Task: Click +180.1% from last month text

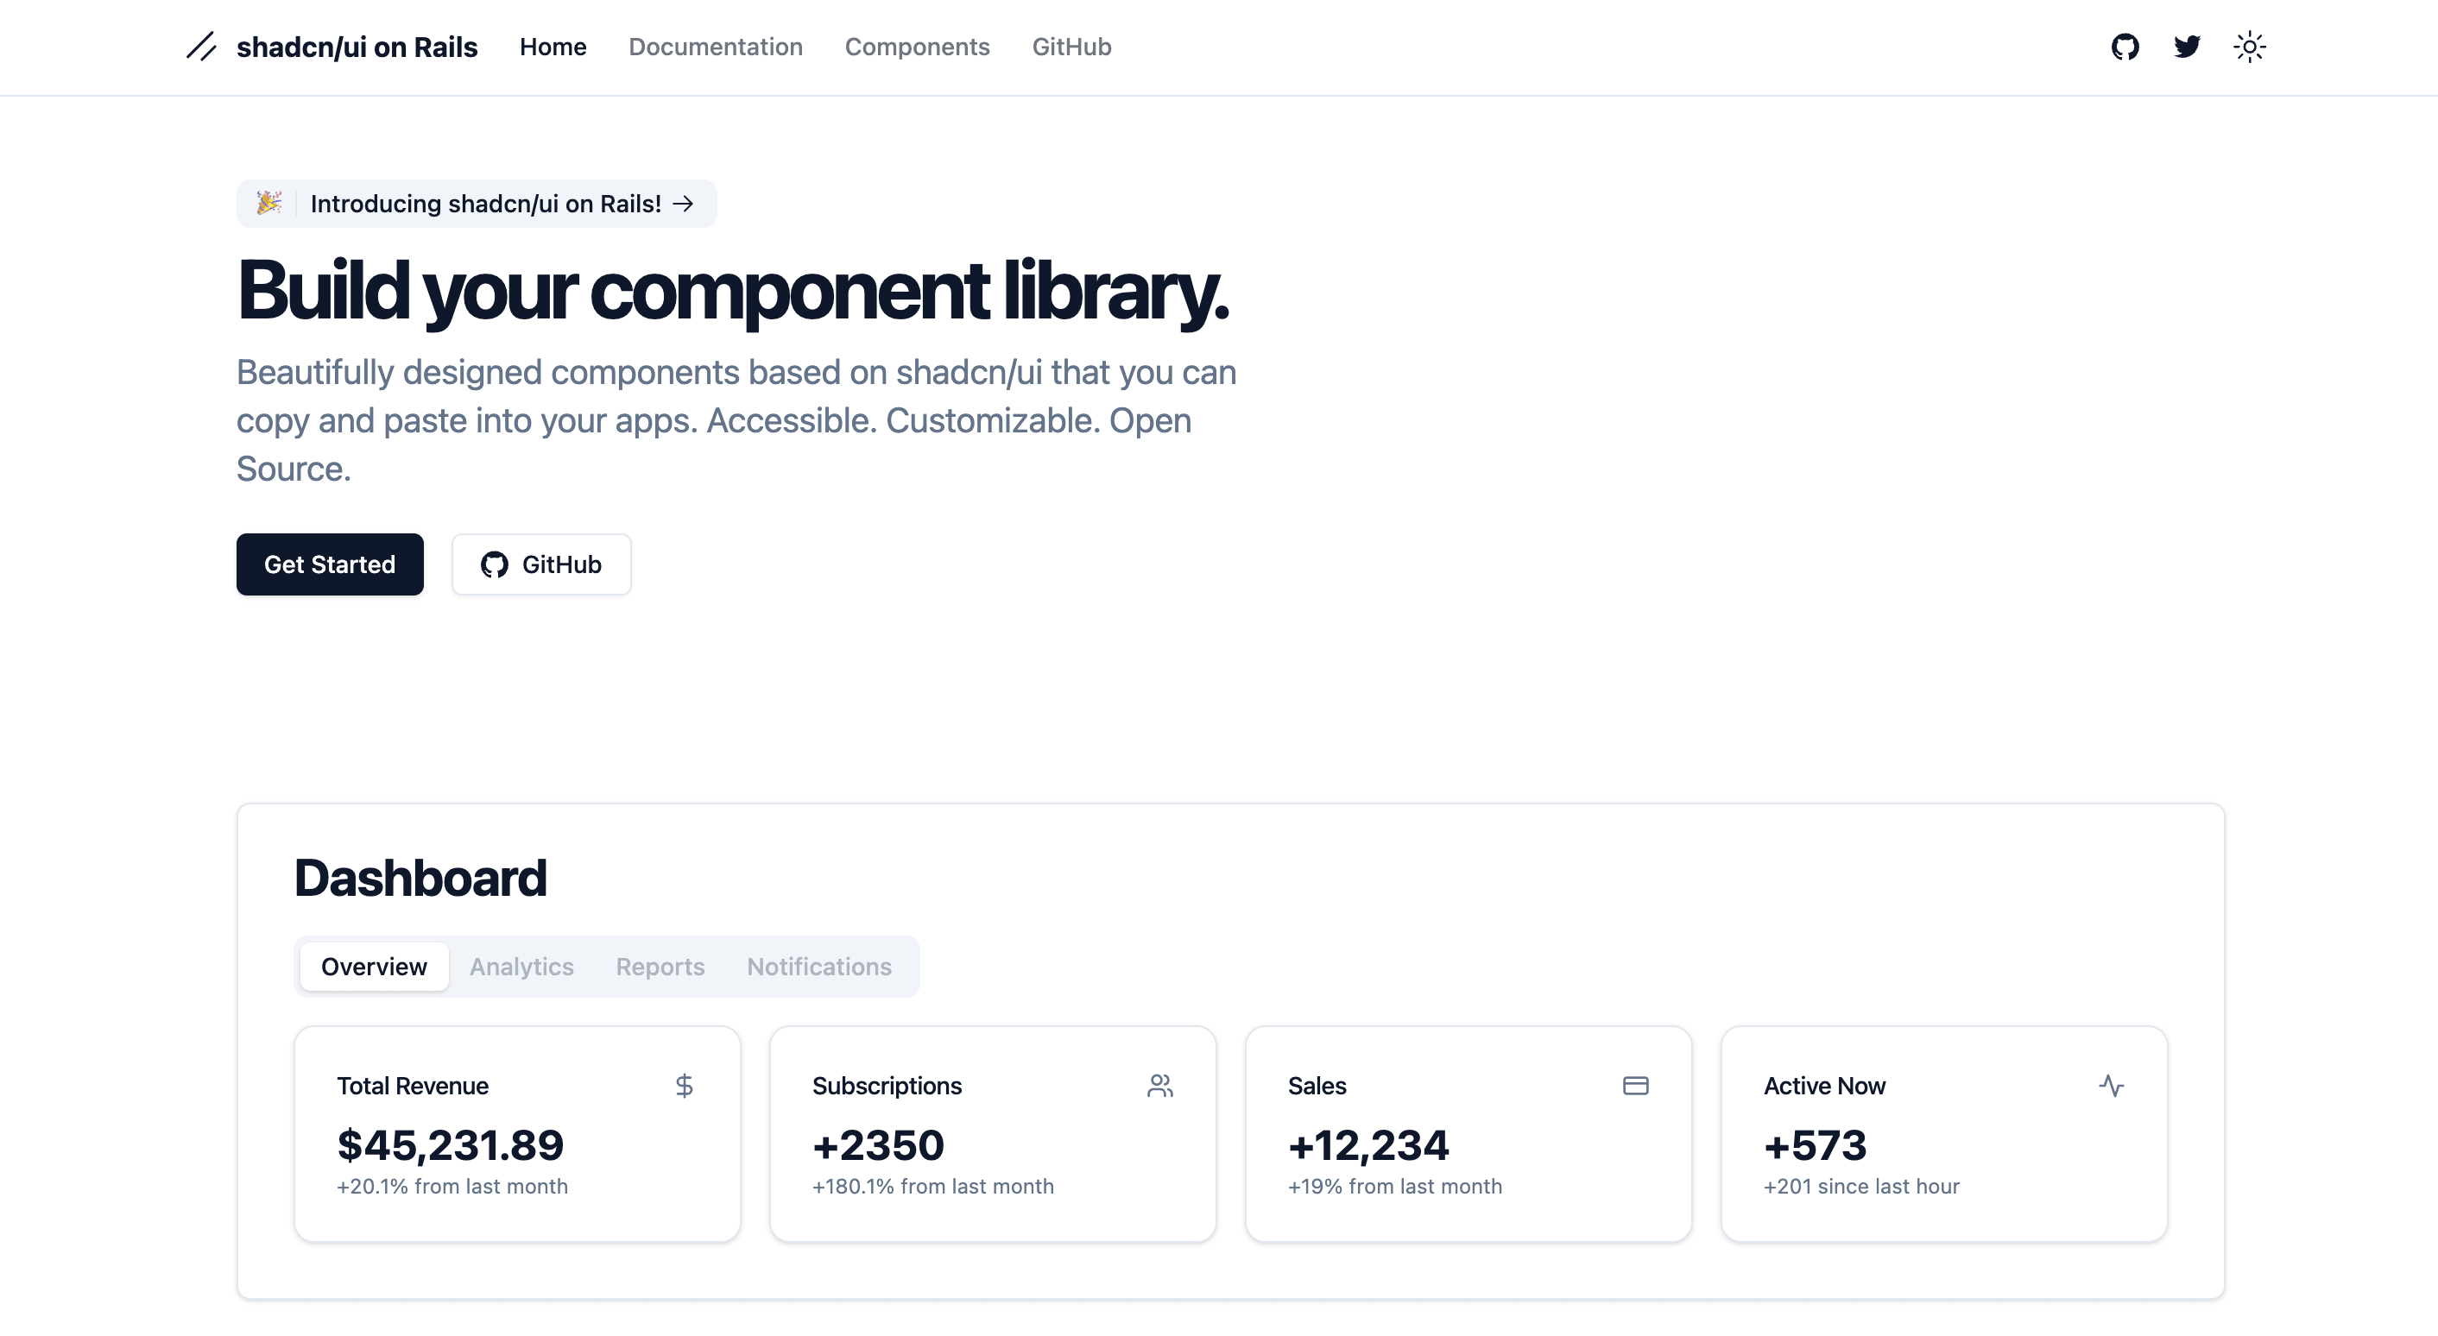Action: [933, 1186]
